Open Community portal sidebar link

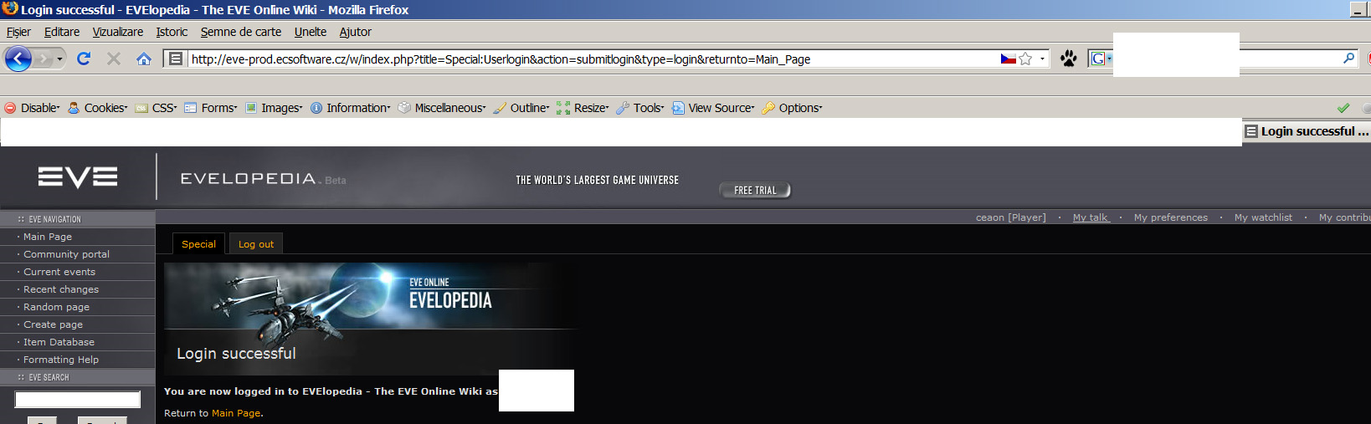click(66, 254)
